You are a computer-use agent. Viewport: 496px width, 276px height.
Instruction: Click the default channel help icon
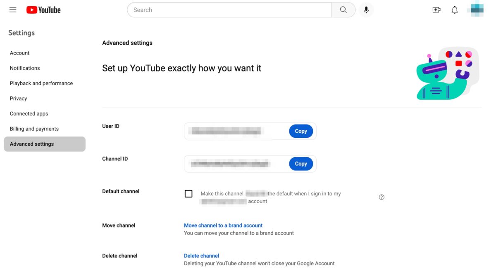click(382, 197)
